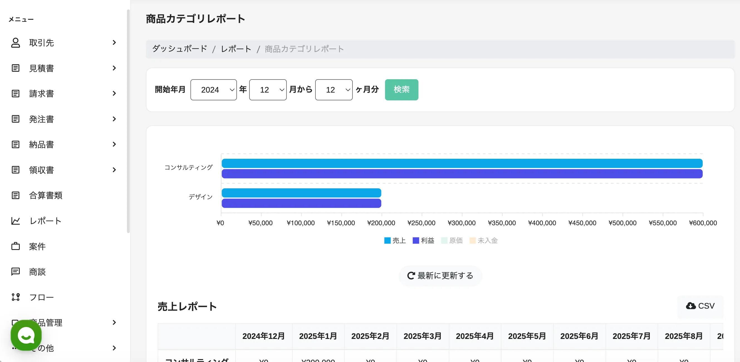740x362 pixels.
Task: Open the green chat support bubble
Action: [x=26, y=335]
